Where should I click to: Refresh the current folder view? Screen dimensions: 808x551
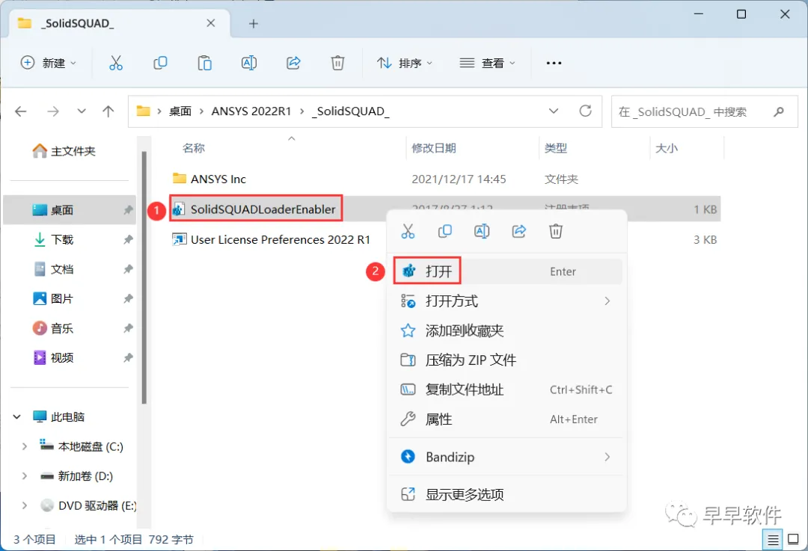click(x=585, y=111)
